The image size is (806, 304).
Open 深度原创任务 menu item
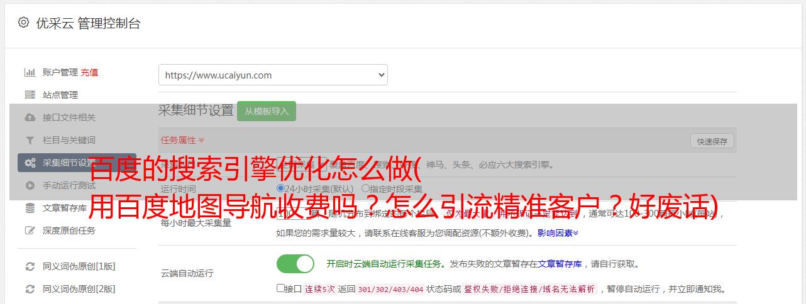(x=69, y=231)
